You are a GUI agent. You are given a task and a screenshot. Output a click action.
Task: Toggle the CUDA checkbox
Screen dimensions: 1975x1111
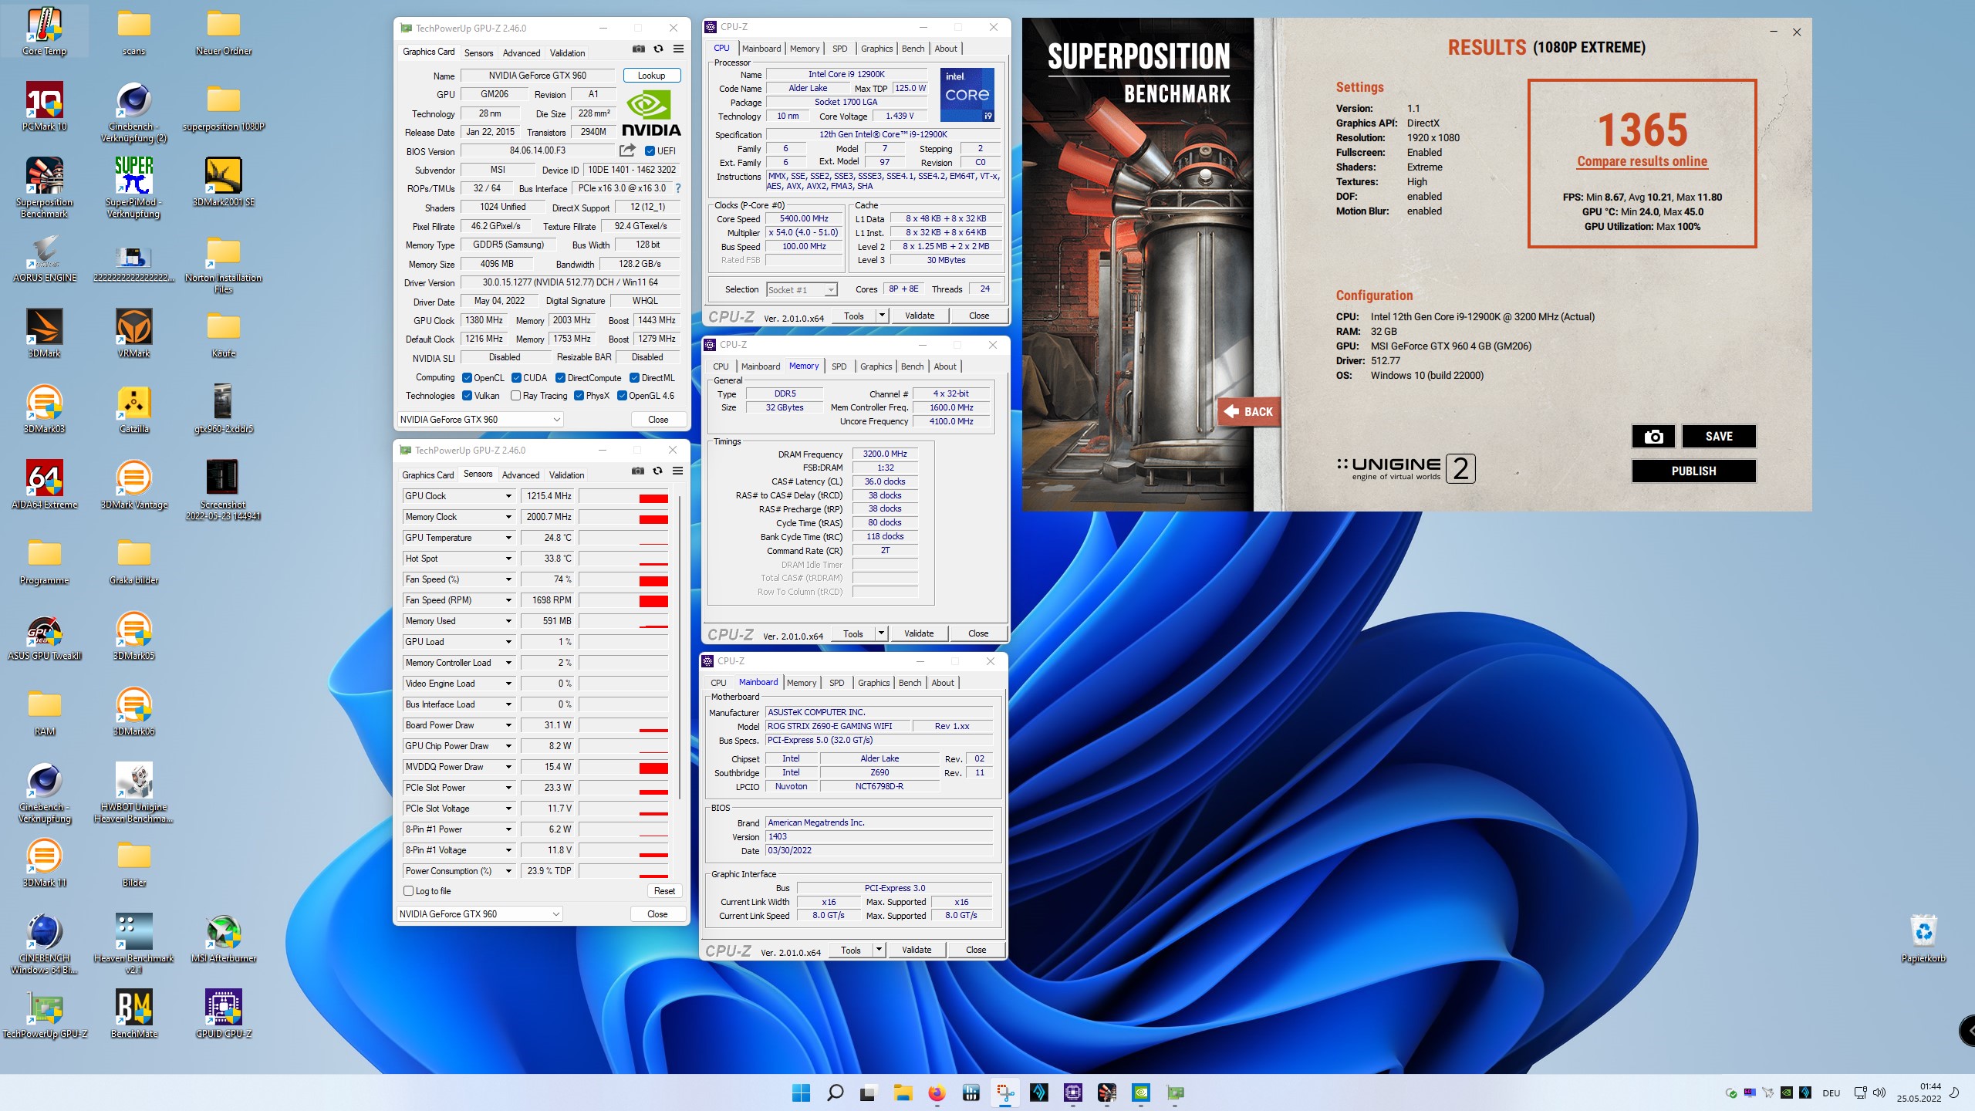coord(516,378)
